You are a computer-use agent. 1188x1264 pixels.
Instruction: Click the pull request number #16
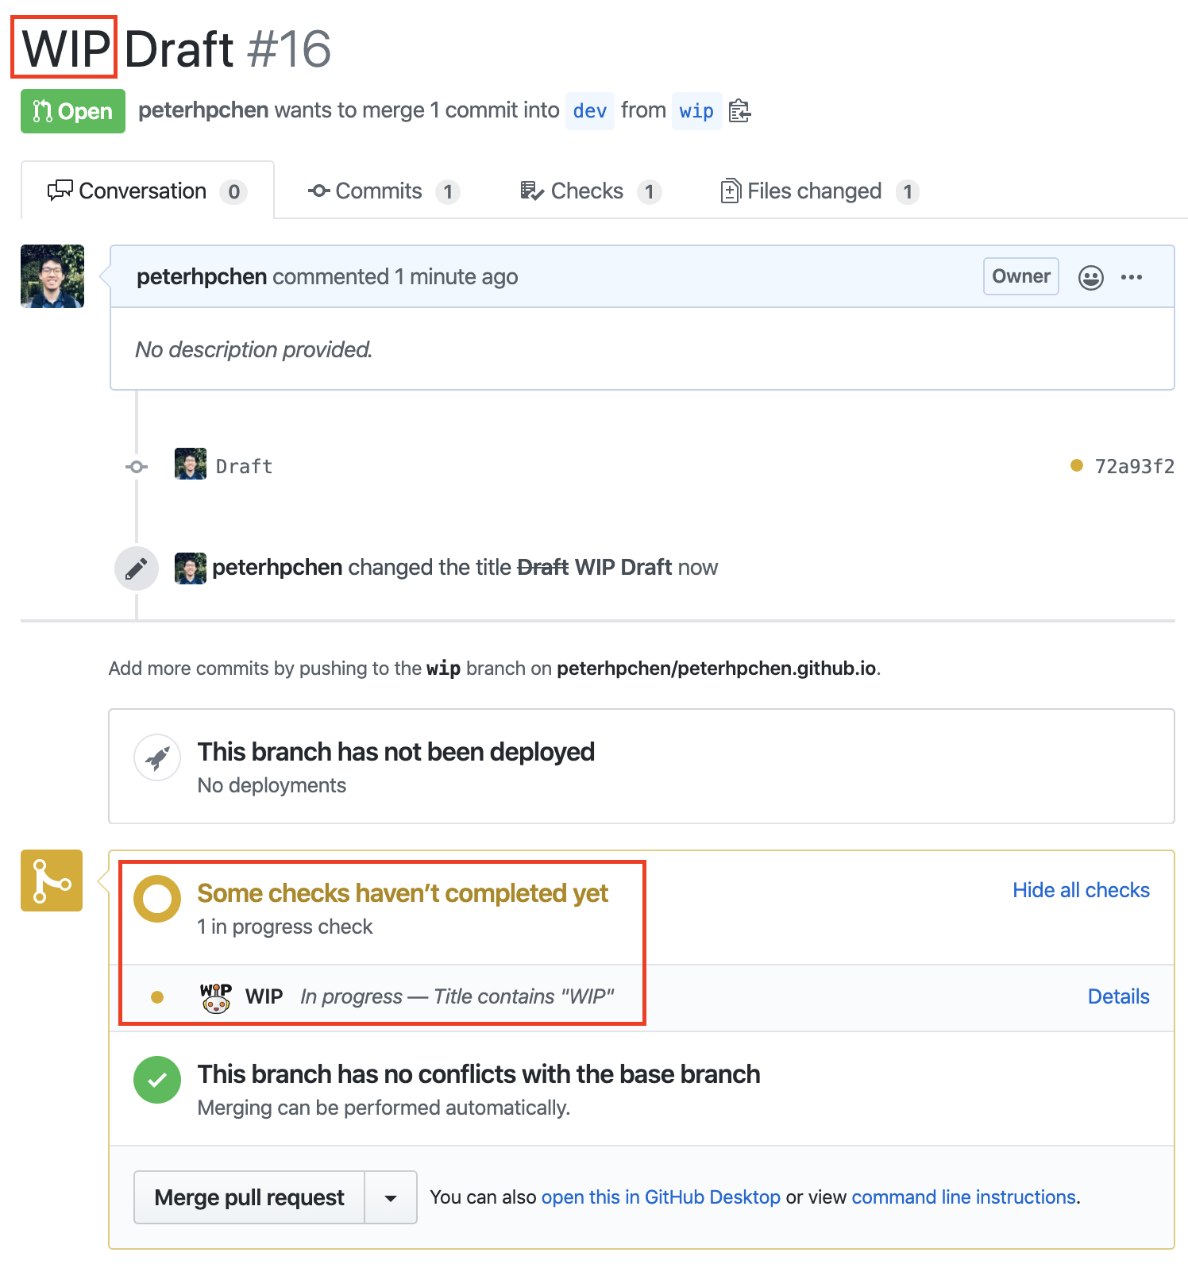click(289, 49)
